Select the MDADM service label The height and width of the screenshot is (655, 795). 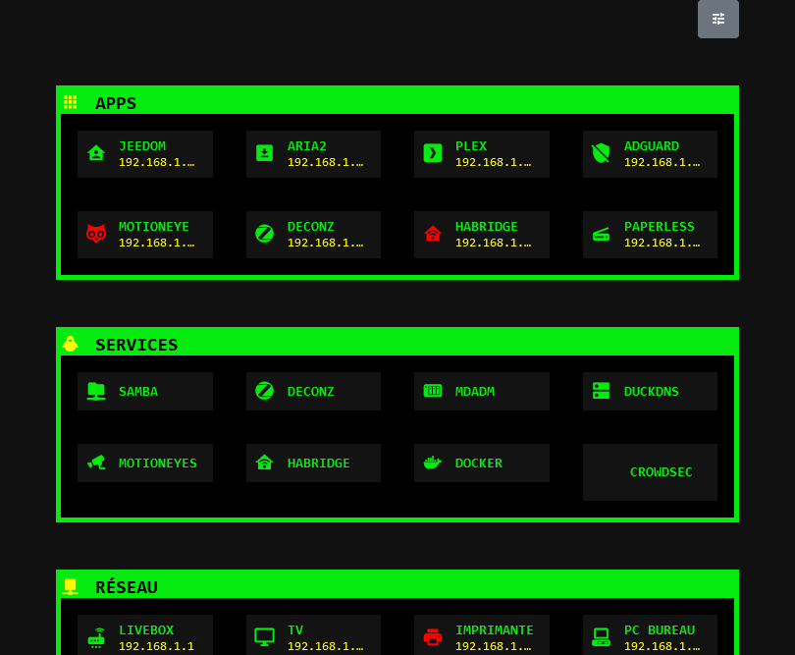coord(475,391)
